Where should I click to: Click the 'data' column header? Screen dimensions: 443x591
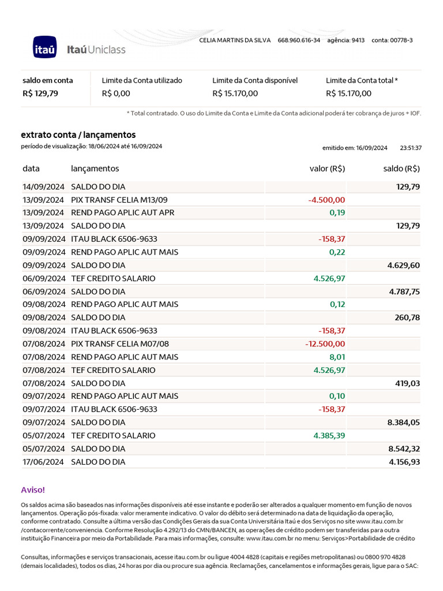tap(31, 169)
